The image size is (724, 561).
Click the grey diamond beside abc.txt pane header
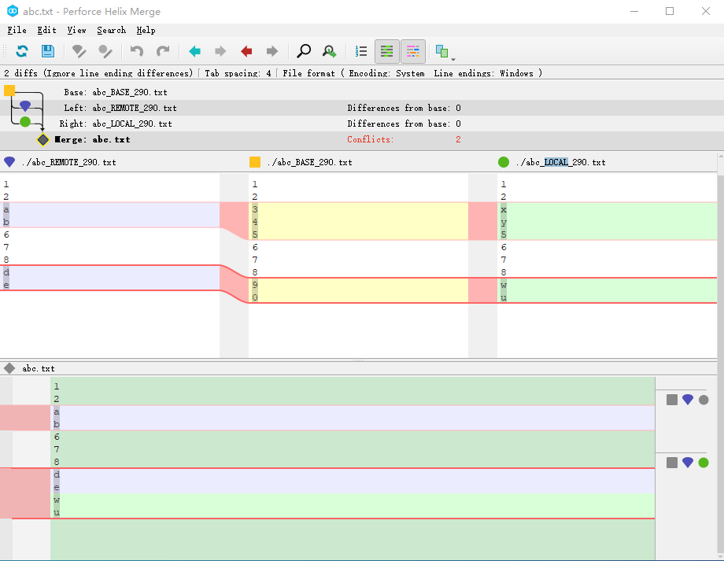coord(9,368)
